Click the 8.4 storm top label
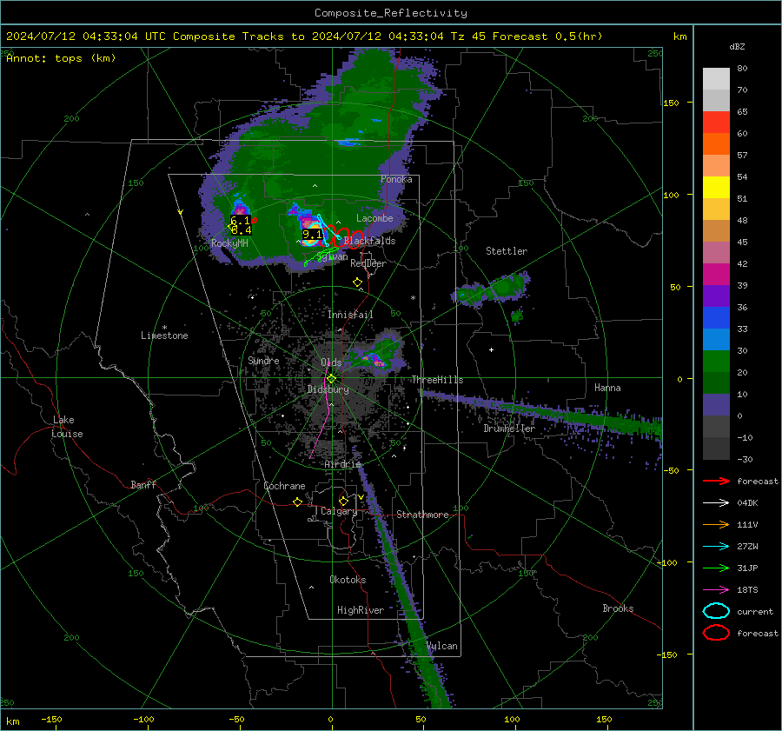 pyautogui.click(x=242, y=230)
